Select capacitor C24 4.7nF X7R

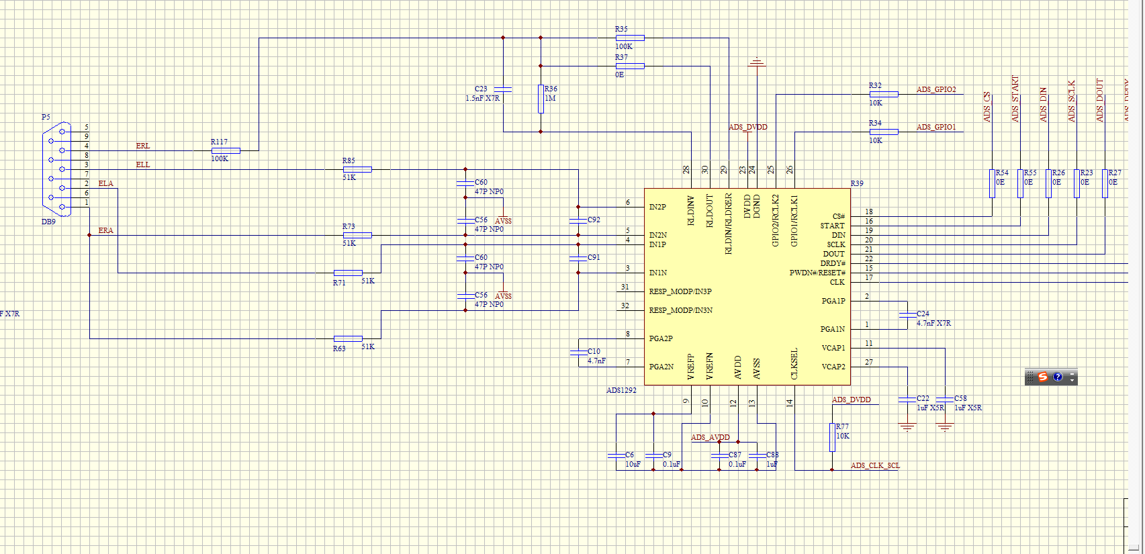[907, 315]
